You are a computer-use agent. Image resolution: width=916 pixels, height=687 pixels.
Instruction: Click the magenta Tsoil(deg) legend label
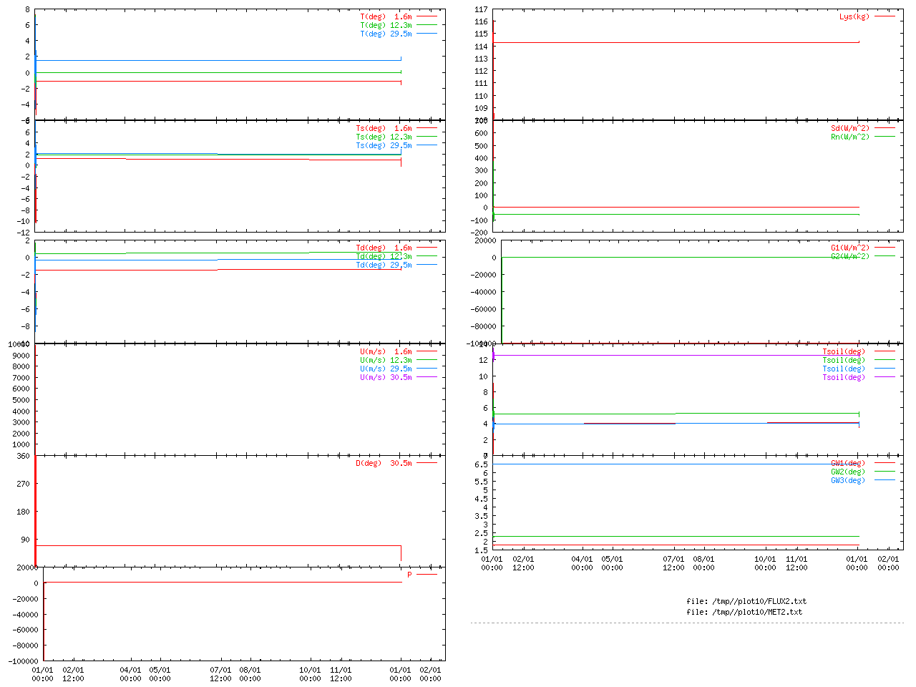pyautogui.click(x=844, y=377)
